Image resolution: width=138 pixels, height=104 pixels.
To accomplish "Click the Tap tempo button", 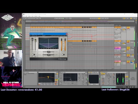I will (x=24, y=18).
